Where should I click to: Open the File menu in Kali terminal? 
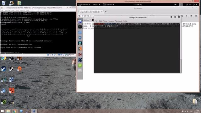[96, 21]
